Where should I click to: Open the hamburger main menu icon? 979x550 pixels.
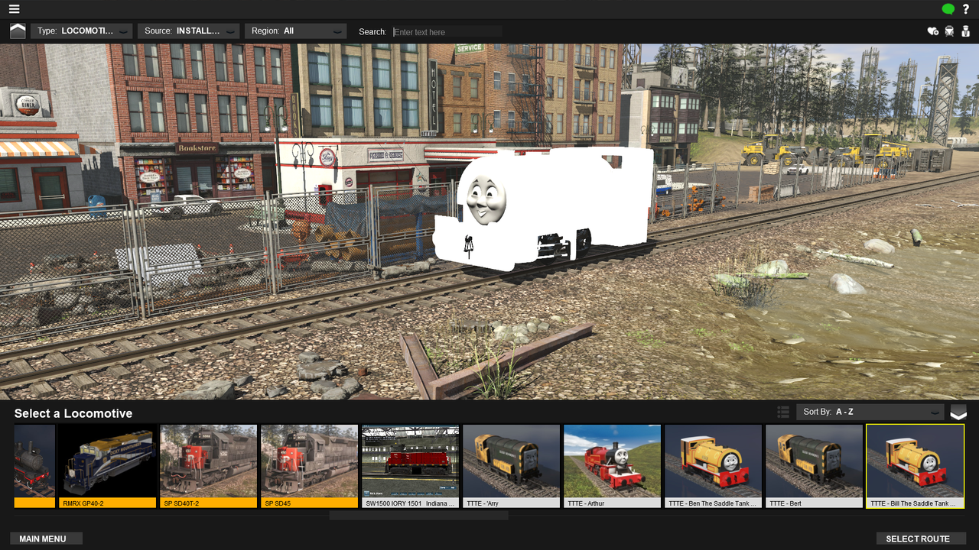coord(15,9)
